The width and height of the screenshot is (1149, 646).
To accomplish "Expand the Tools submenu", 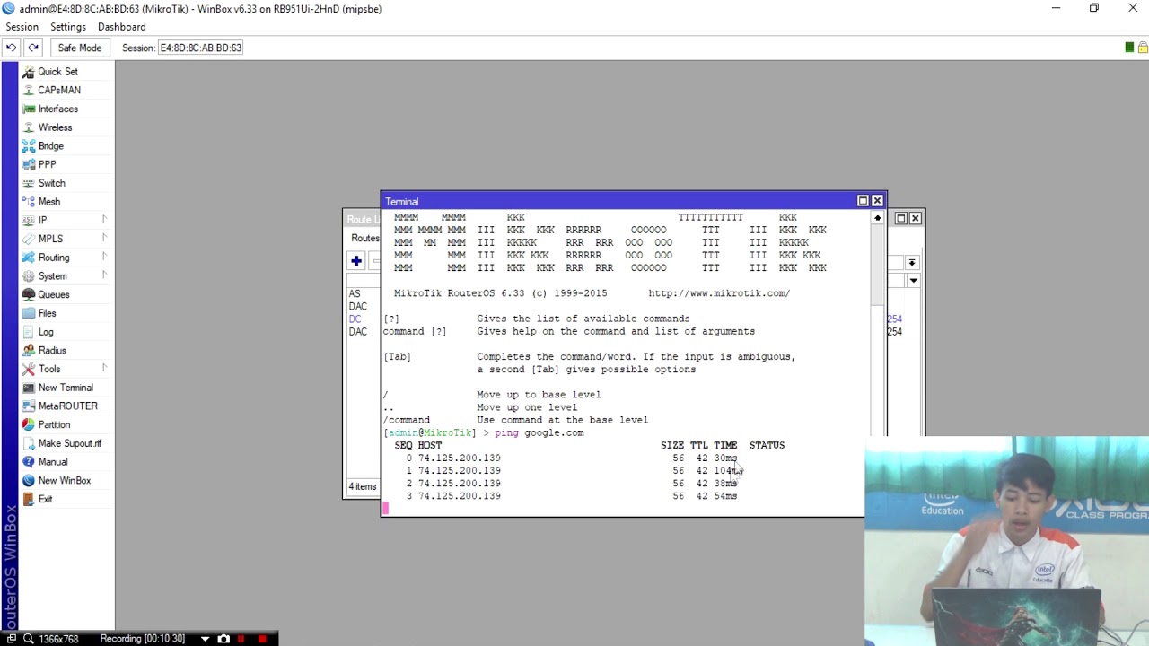I will [x=104, y=369].
